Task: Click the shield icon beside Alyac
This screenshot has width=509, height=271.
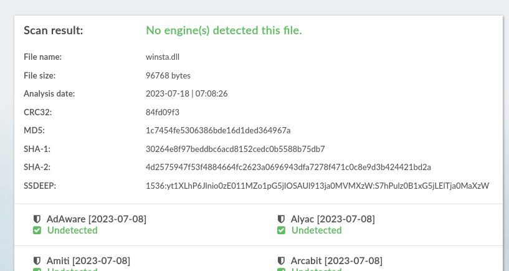Action: point(281,219)
